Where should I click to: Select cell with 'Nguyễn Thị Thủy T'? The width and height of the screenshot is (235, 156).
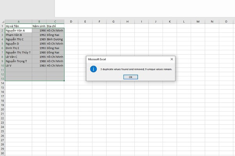[18, 52]
